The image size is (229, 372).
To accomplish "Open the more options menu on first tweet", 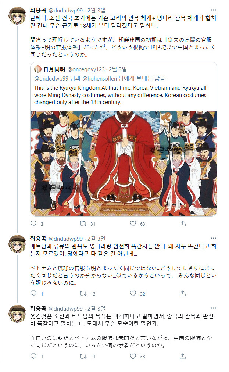I will point(213,10).
